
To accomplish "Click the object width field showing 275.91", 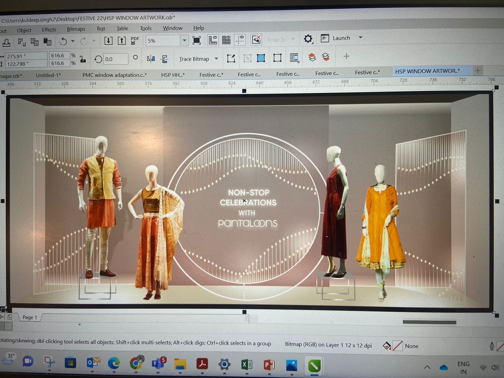I will pos(26,56).
